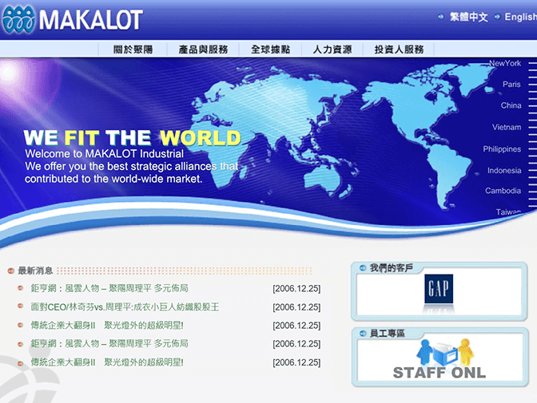Image resolution: width=537 pixels, height=403 pixels.
Task: Click the 員工專區 panel heading
Action: point(387,334)
